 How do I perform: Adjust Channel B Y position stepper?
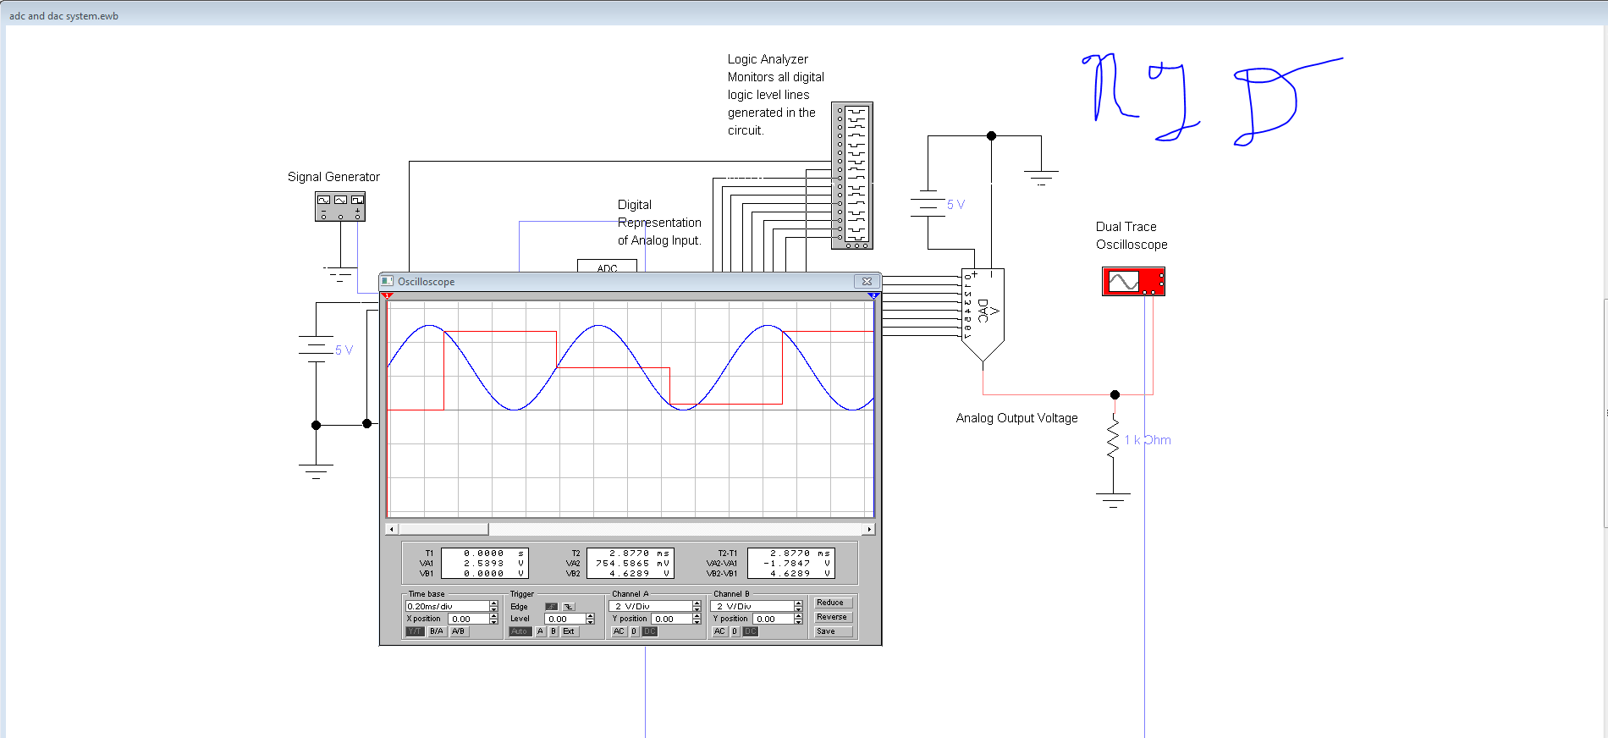[798, 619]
